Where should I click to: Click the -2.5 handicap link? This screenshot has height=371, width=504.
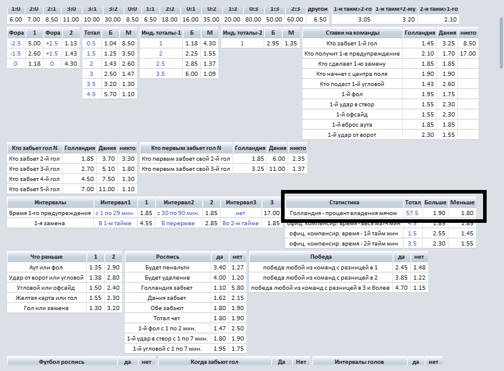tap(16, 44)
